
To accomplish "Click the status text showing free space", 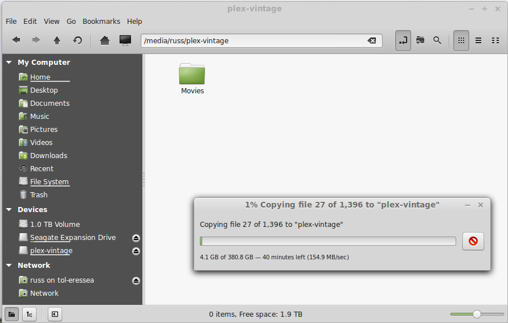I will pos(256,314).
